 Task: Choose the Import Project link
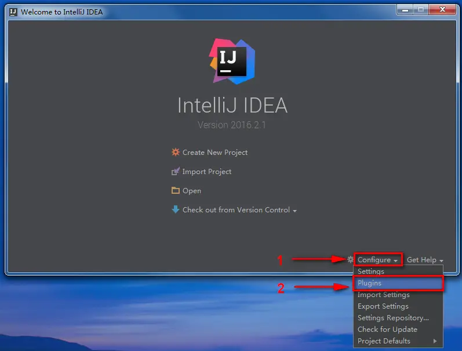click(207, 172)
